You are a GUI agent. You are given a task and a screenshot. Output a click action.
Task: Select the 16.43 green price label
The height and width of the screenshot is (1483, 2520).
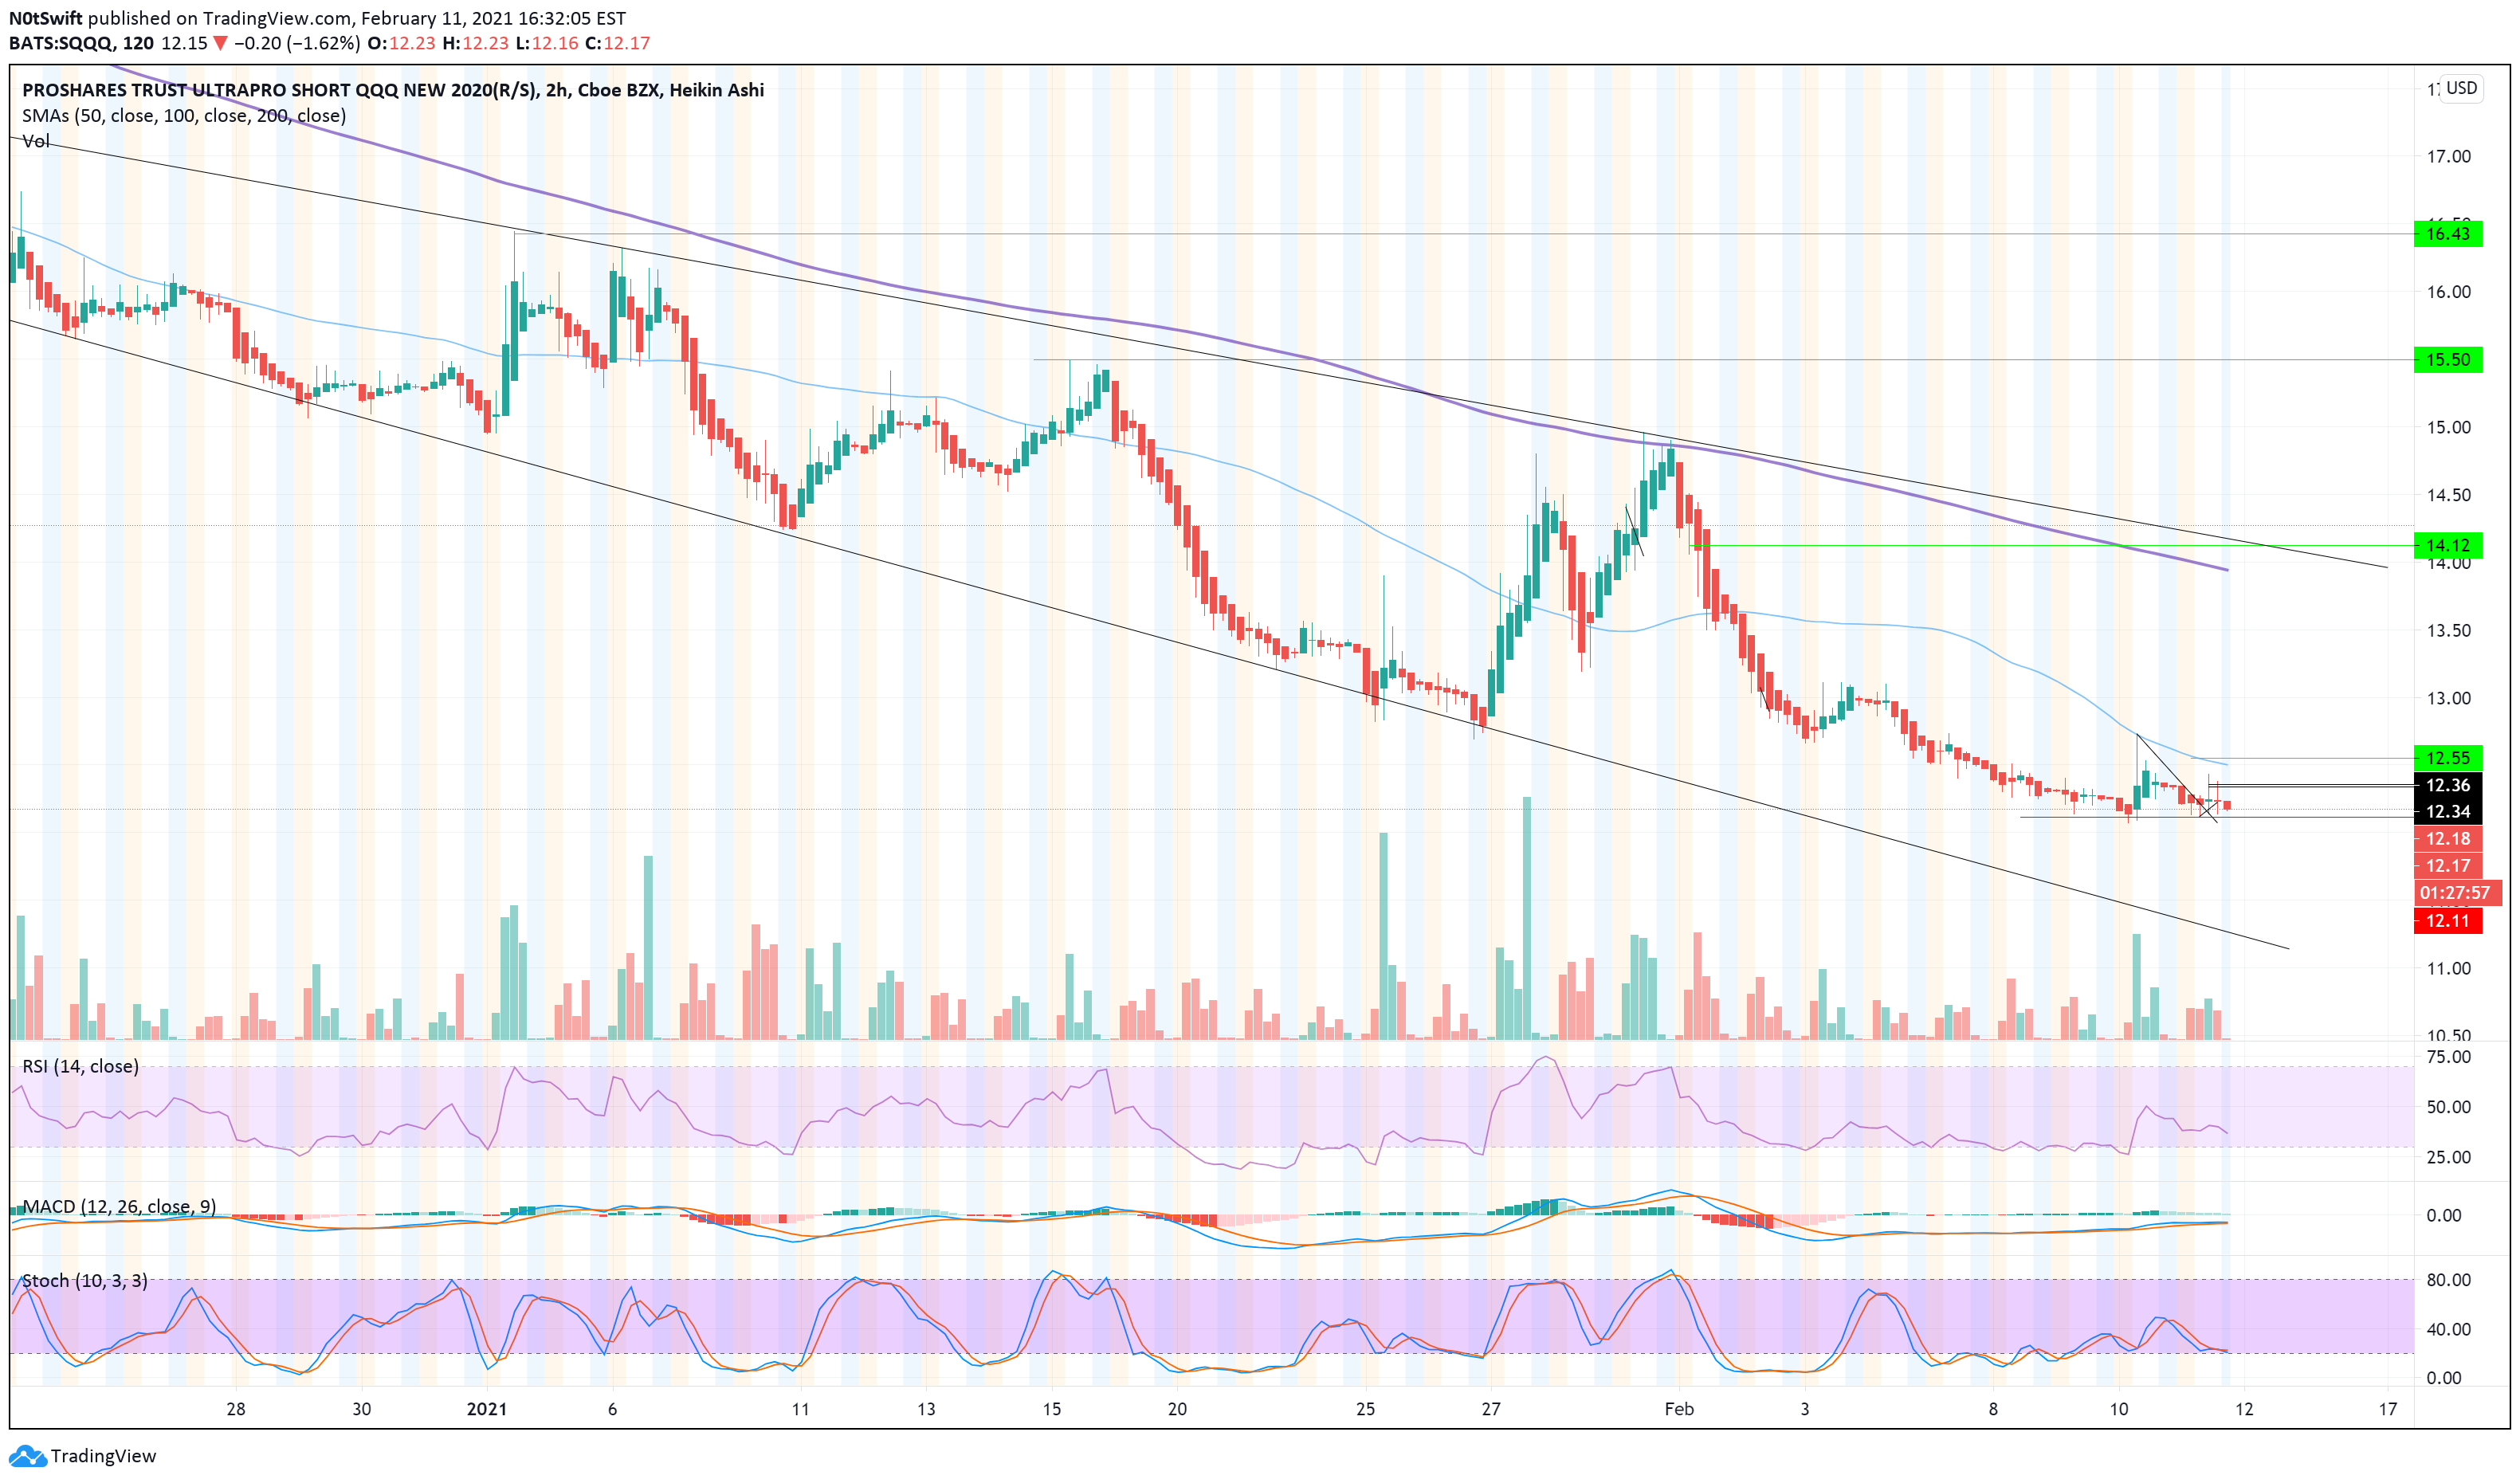(2447, 234)
